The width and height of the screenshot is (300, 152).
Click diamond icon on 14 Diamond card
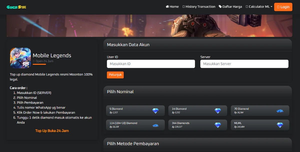(218, 111)
